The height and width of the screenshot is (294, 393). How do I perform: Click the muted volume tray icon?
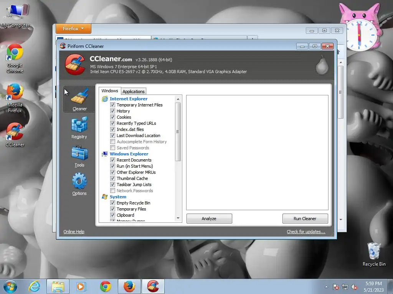coord(354,287)
